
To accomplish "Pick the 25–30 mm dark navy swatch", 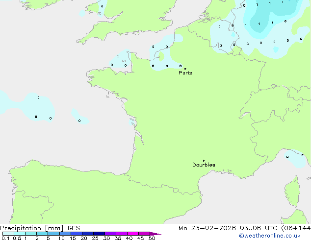I will (99, 234).
